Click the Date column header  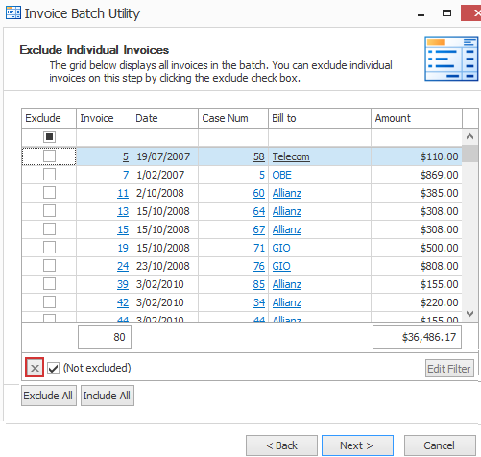(x=165, y=118)
